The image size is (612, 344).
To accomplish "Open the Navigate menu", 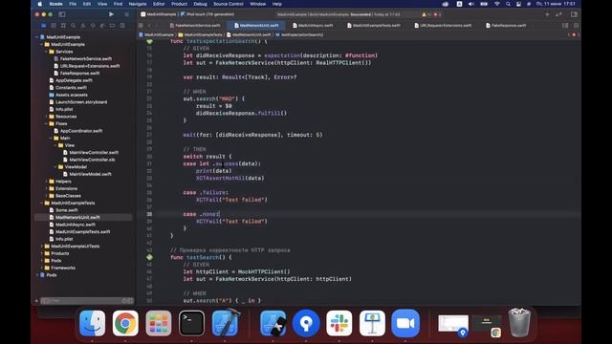I will [x=138, y=4].
